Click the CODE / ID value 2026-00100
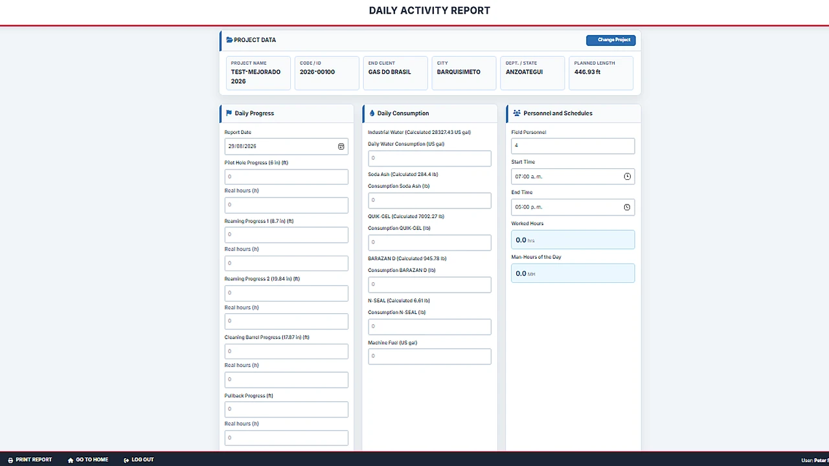The width and height of the screenshot is (829, 466). [x=317, y=72]
